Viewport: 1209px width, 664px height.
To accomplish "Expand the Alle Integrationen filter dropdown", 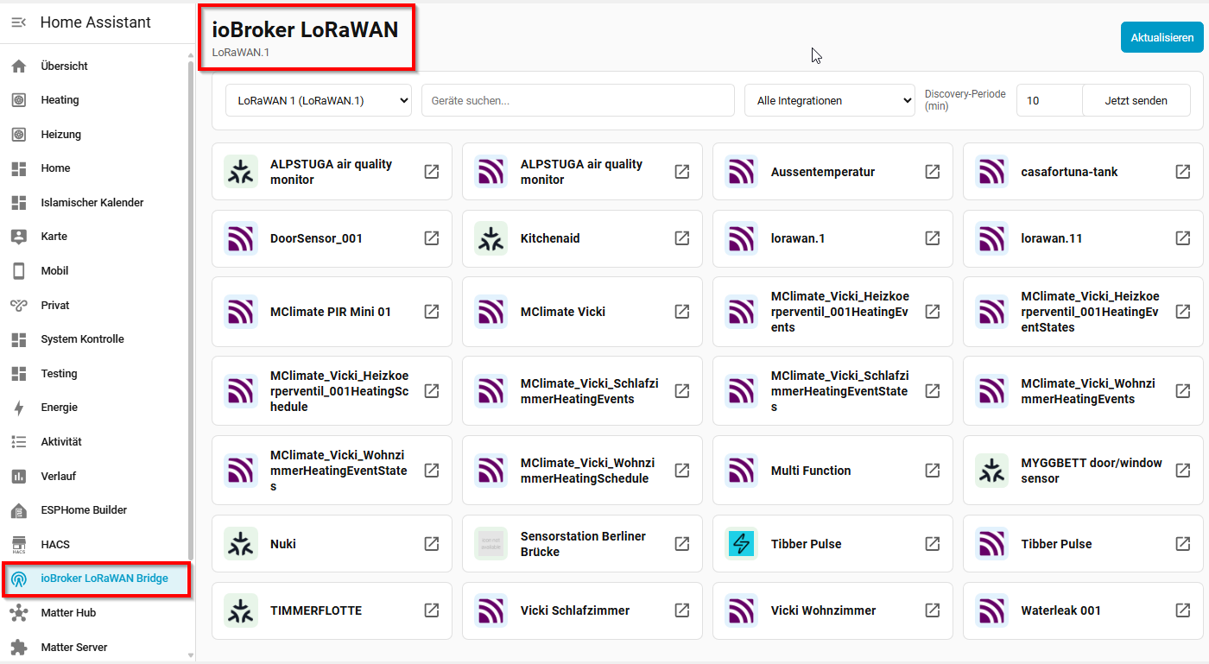I will coord(830,100).
